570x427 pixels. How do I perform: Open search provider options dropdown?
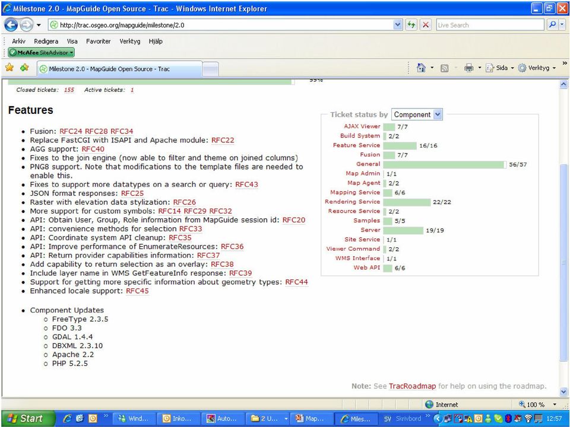562,25
